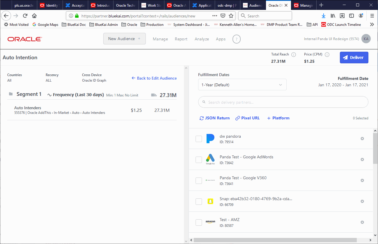
Task: Open settings gear for Test - AMZ
Action: tap(362, 222)
